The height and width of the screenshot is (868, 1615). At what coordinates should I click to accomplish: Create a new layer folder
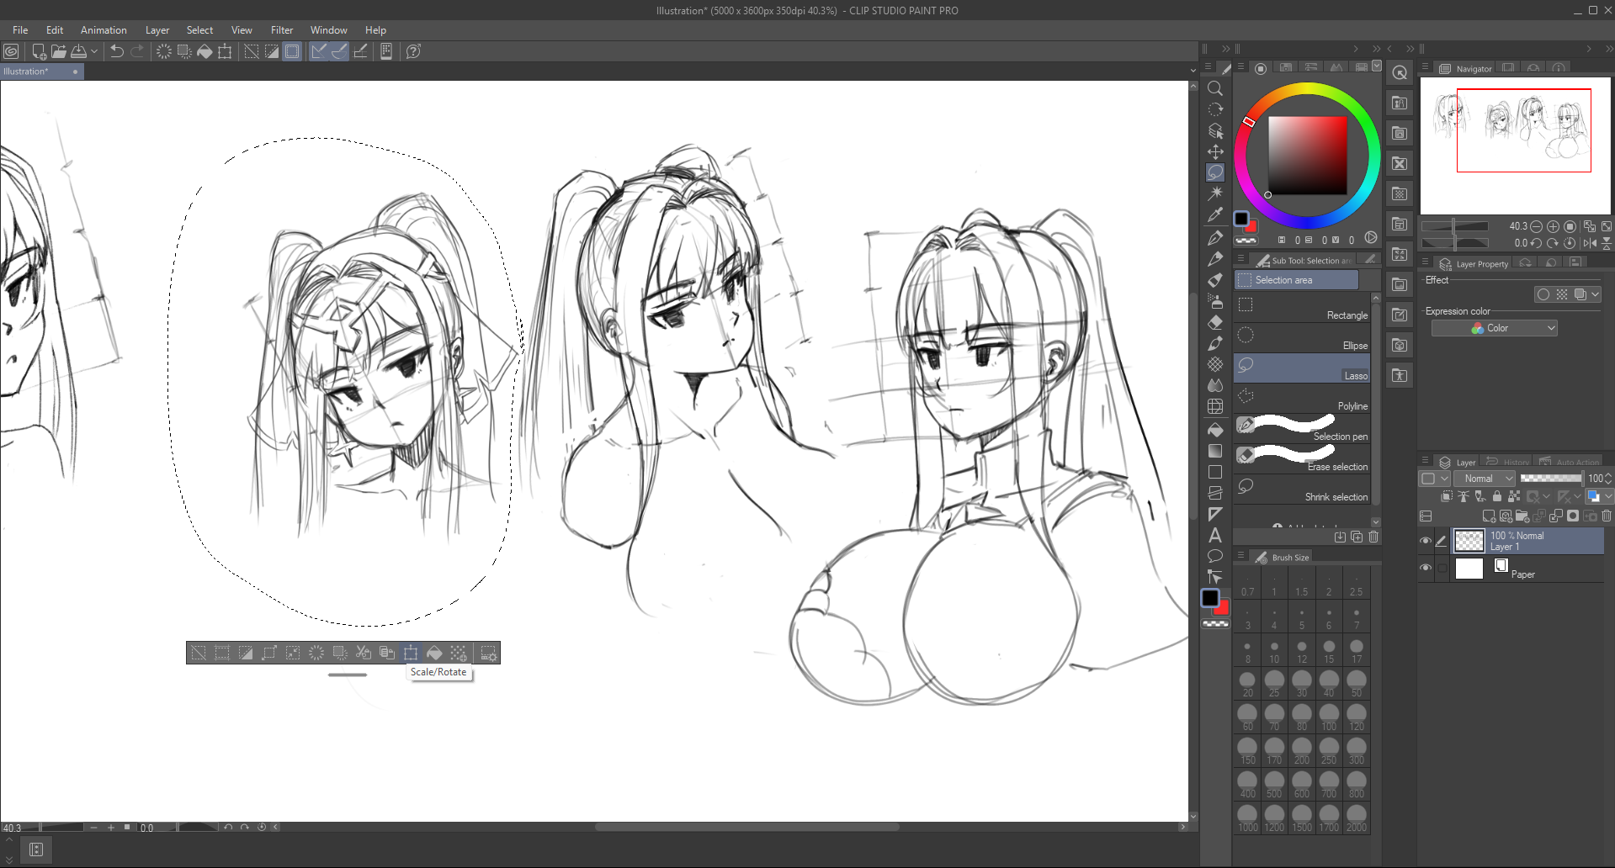(1522, 516)
